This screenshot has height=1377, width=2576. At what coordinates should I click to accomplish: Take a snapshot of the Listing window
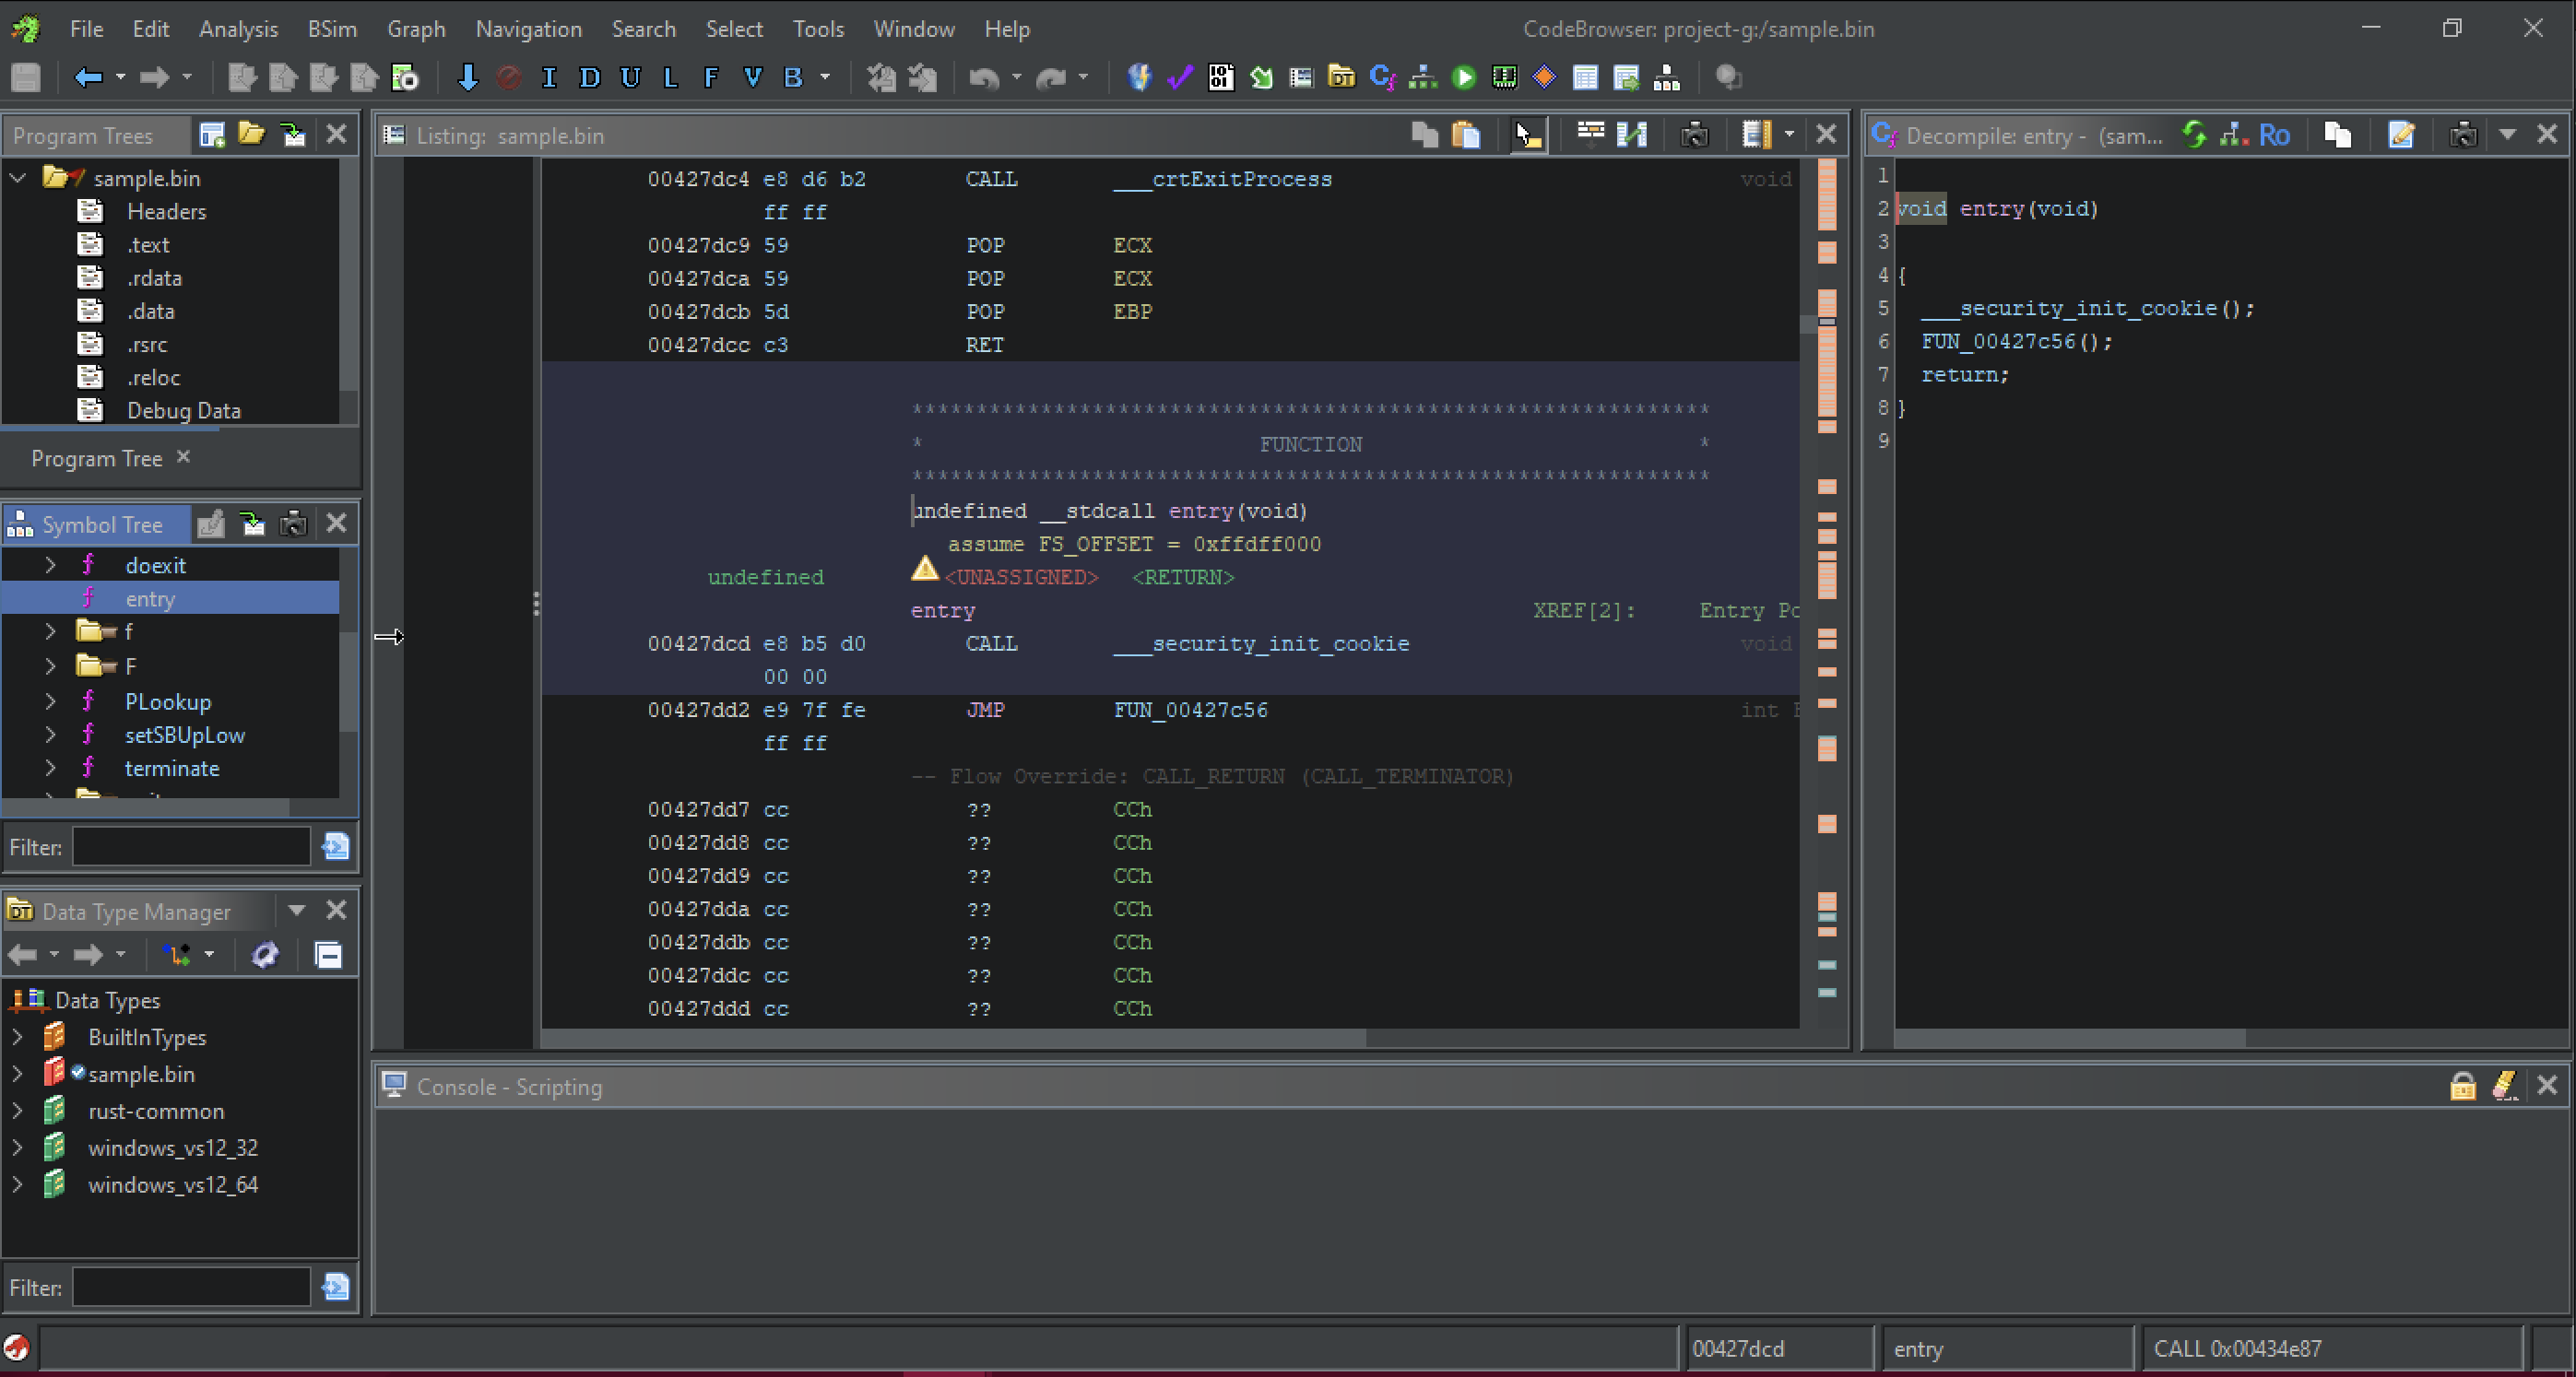[1695, 134]
